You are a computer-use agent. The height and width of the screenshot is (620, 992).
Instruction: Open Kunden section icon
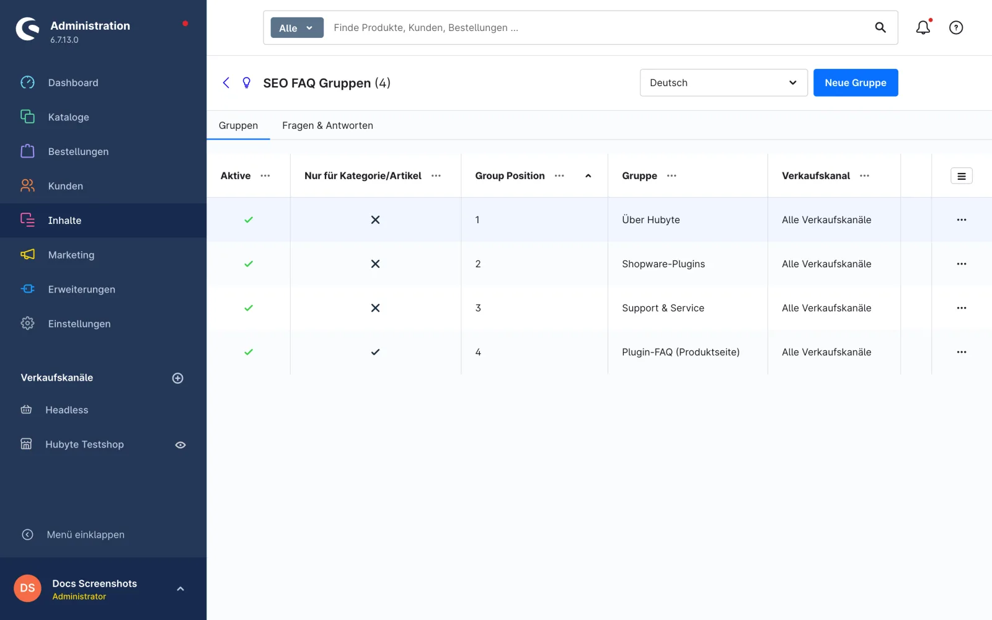[27, 185]
